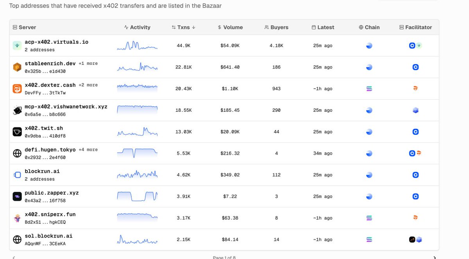
Task: Click the $54.09K volume value
Action: click(x=230, y=46)
